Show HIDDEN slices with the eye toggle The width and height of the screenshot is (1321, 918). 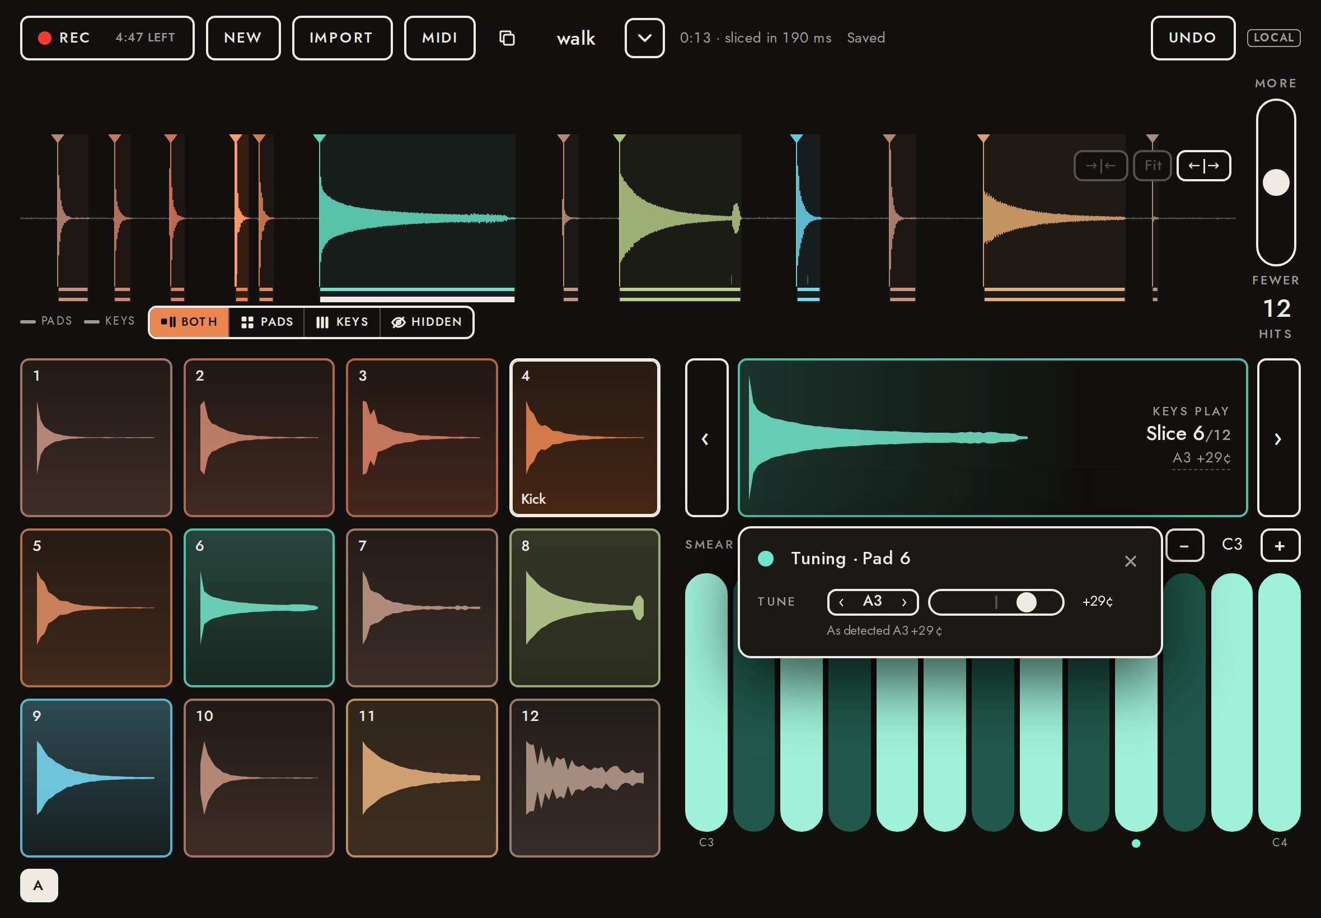(427, 322)
